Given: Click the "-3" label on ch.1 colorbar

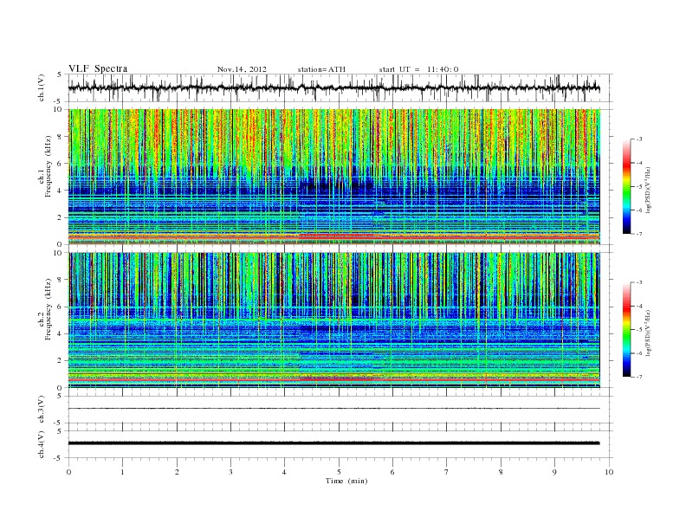Looking at the screenshot, I should pos(639,139).
